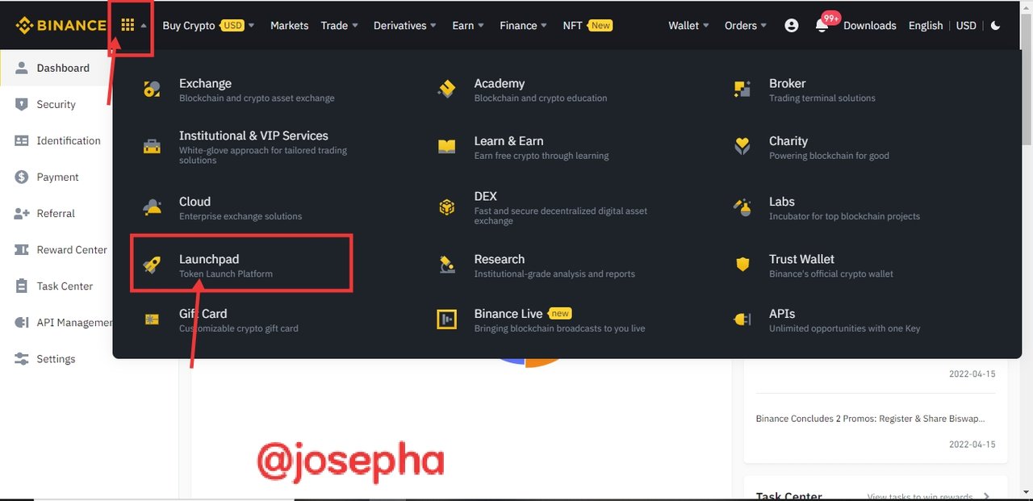Click the Exchange icon
This screenshot has height=501, width=1033.
(x=152, y=90)
